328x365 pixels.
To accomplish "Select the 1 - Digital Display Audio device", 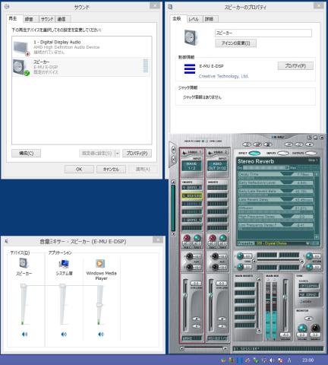I will [82, 47].
